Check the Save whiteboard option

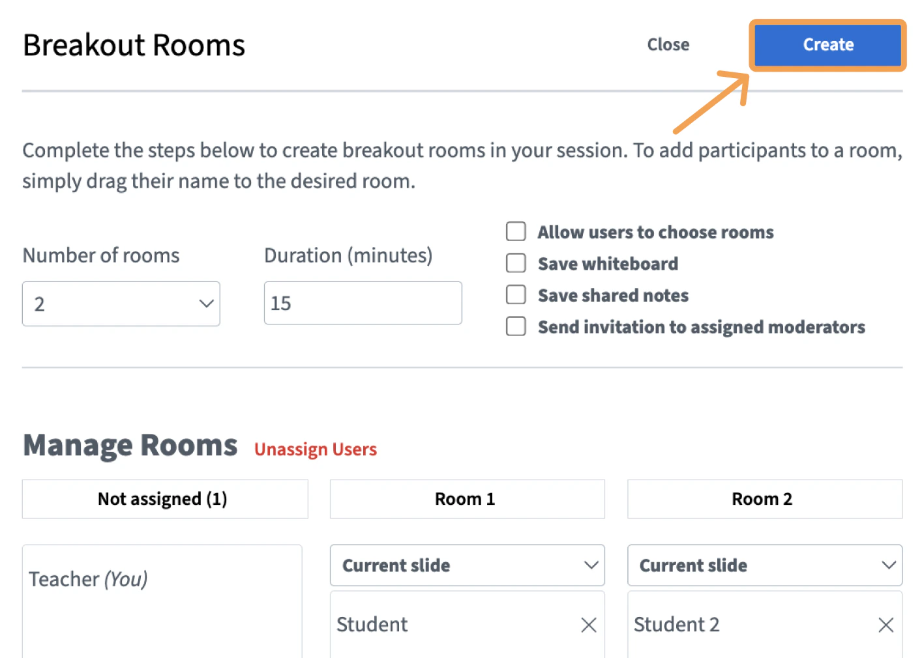(516, 263)
